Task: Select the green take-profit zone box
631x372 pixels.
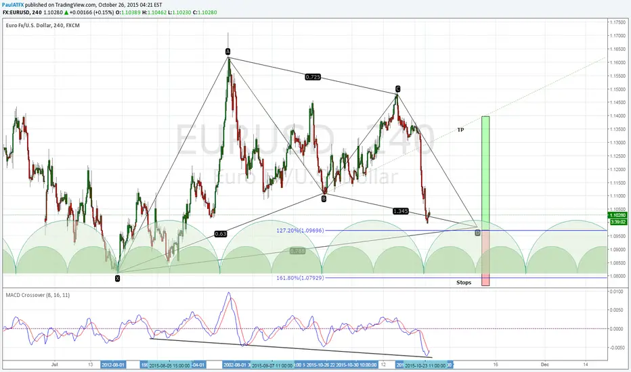Action: pyautogui.click(x=485, y=173)
